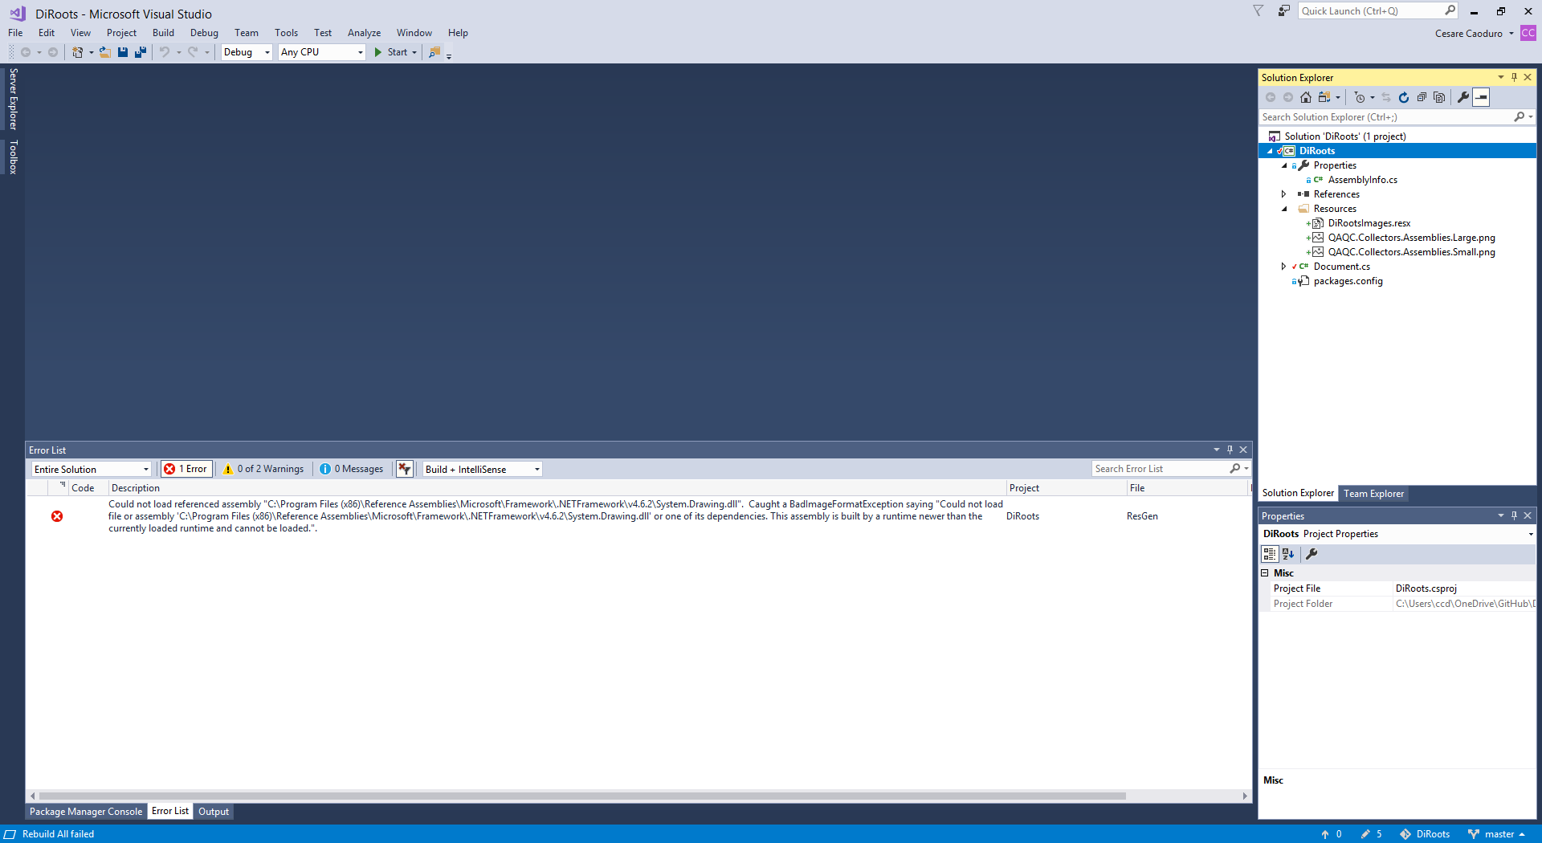The image size is (1542, 843).
Task: Click the Search Solution Explorer field
Action: (x=1397, y=117)
